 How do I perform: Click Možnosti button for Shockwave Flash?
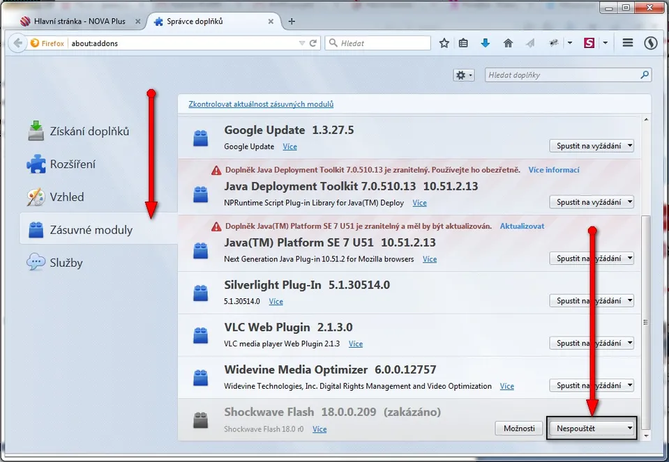tap(519, 428)
